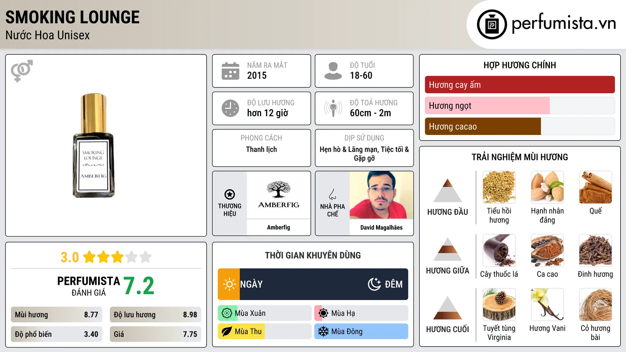The height and width of the screenshot is (352, 626).
Task: Click the occasion text Hẹn hò & Lãng mạn
Action: 349,149
